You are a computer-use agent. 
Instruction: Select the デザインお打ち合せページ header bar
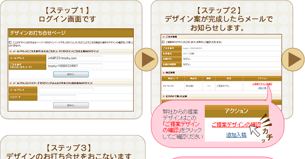point(71,33)
